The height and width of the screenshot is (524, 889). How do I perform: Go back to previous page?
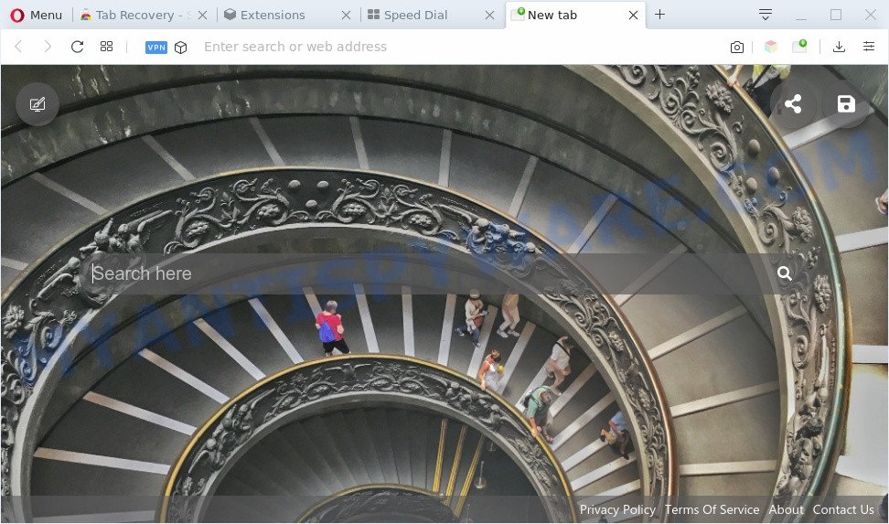click(x=18, y=47)
